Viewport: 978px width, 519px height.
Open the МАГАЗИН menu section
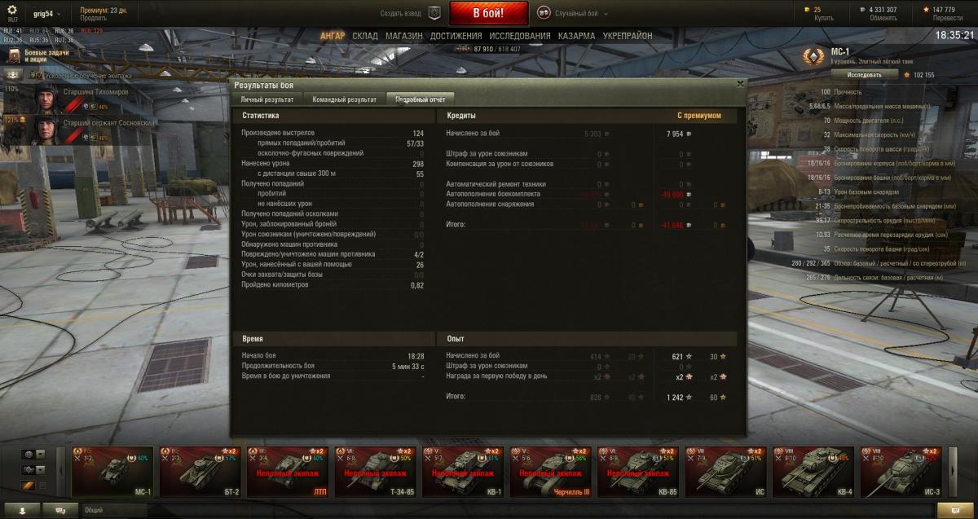point(403,36)
